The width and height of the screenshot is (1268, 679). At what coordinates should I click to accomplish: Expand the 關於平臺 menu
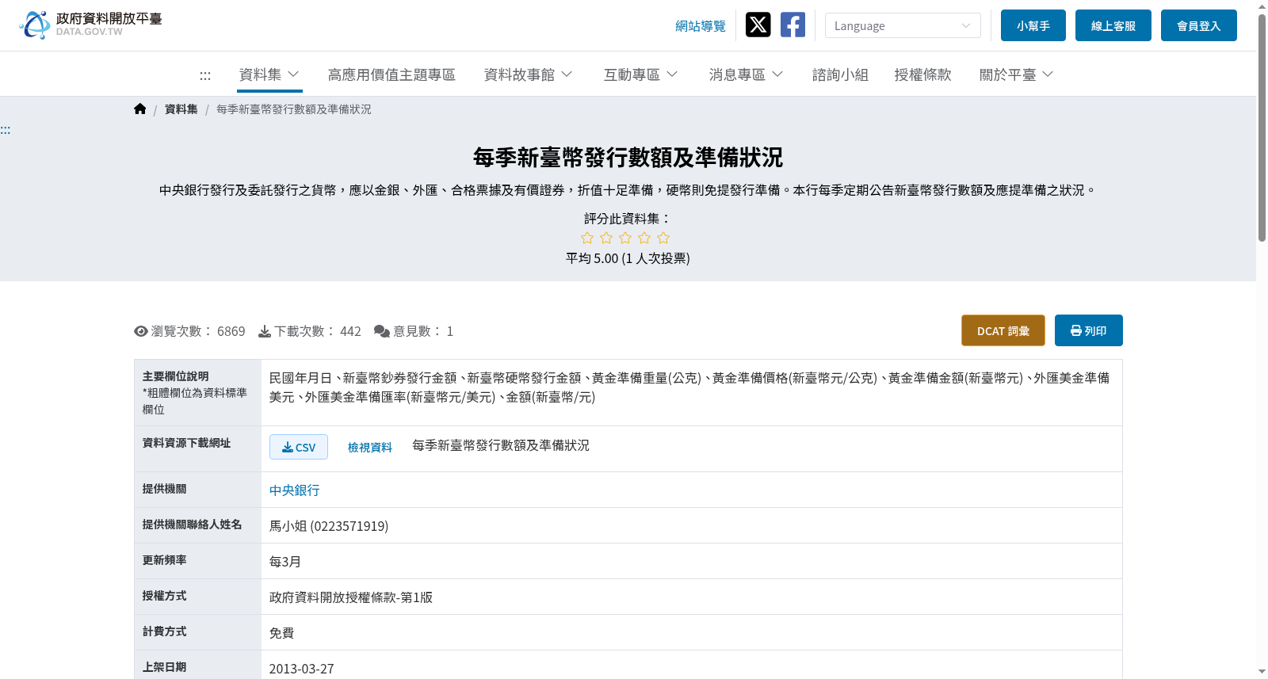pos(1016,74)
